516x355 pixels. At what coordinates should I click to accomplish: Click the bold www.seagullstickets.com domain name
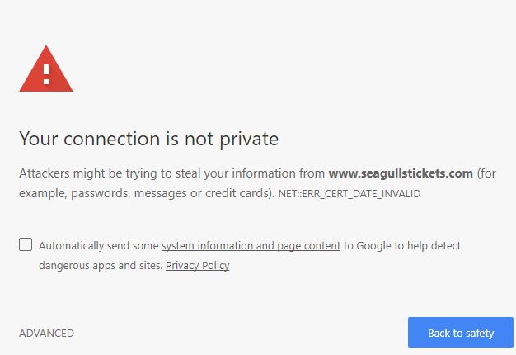pyautogui.click(x=401, y=173)
